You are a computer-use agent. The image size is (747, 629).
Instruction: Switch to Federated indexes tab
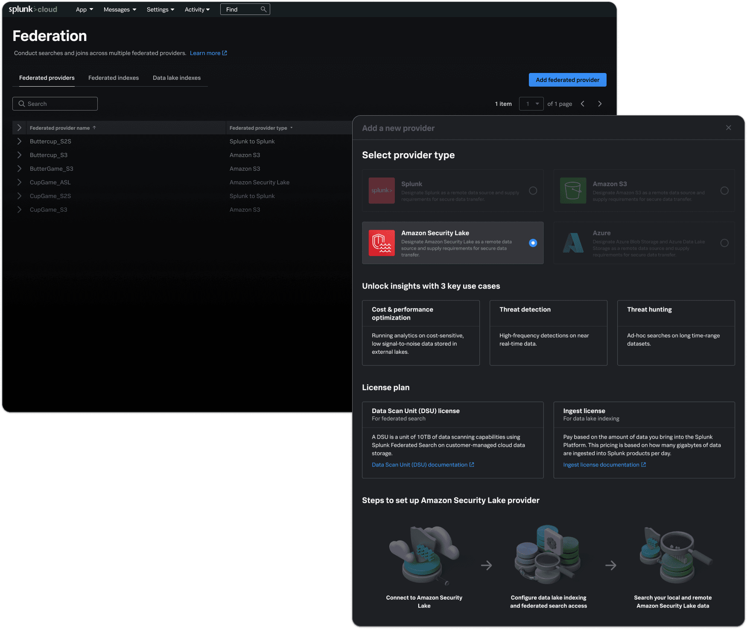point(114,78)
